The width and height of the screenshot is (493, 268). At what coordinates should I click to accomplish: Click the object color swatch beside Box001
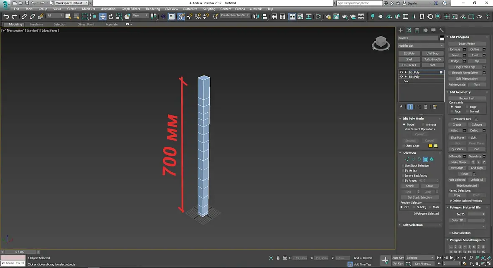(x=442, y=38)
